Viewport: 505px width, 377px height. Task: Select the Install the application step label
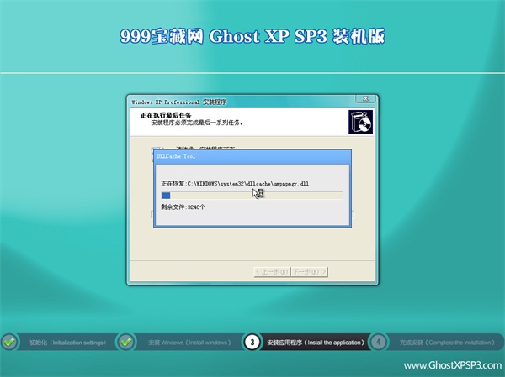click(x=316, y=343)
